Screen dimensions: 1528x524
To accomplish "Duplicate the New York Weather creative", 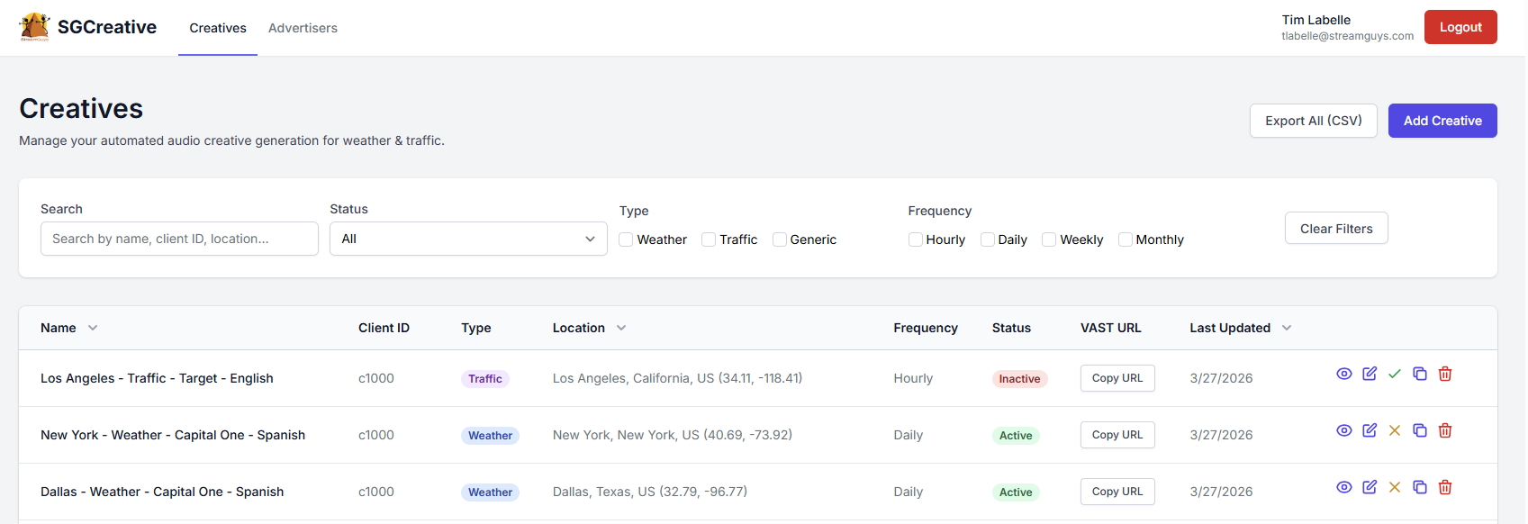I will (1419, 430).
